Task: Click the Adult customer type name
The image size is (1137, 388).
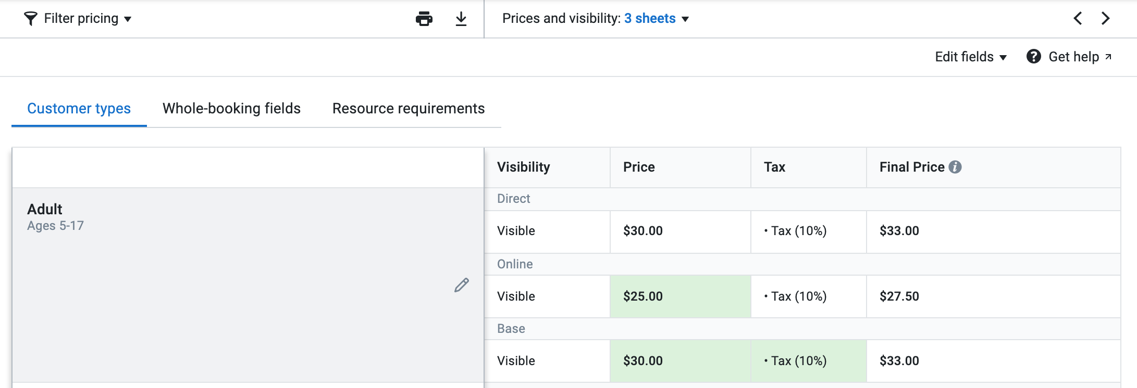Action: [45, 209]
